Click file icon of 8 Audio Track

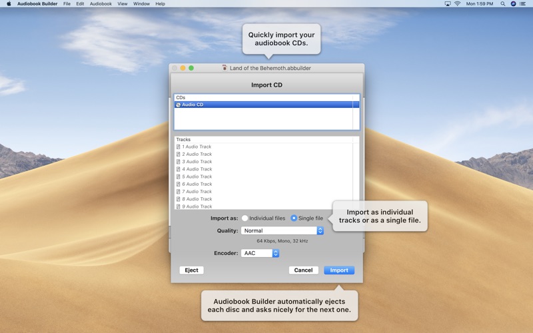click(178, 199)
